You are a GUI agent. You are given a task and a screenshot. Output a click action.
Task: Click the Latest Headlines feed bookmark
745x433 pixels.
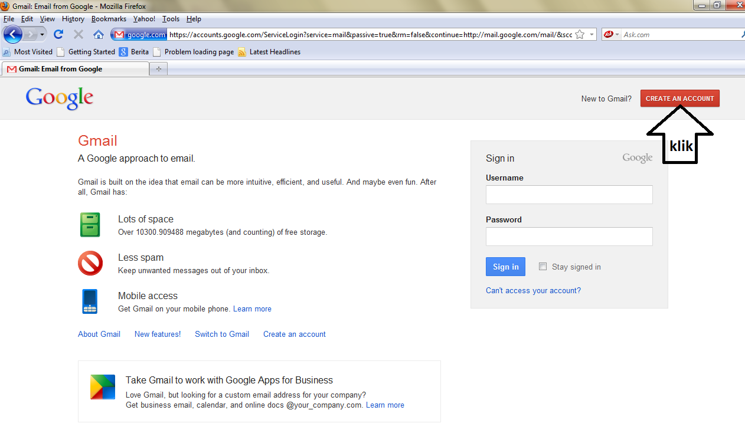(x=269, y=52)
